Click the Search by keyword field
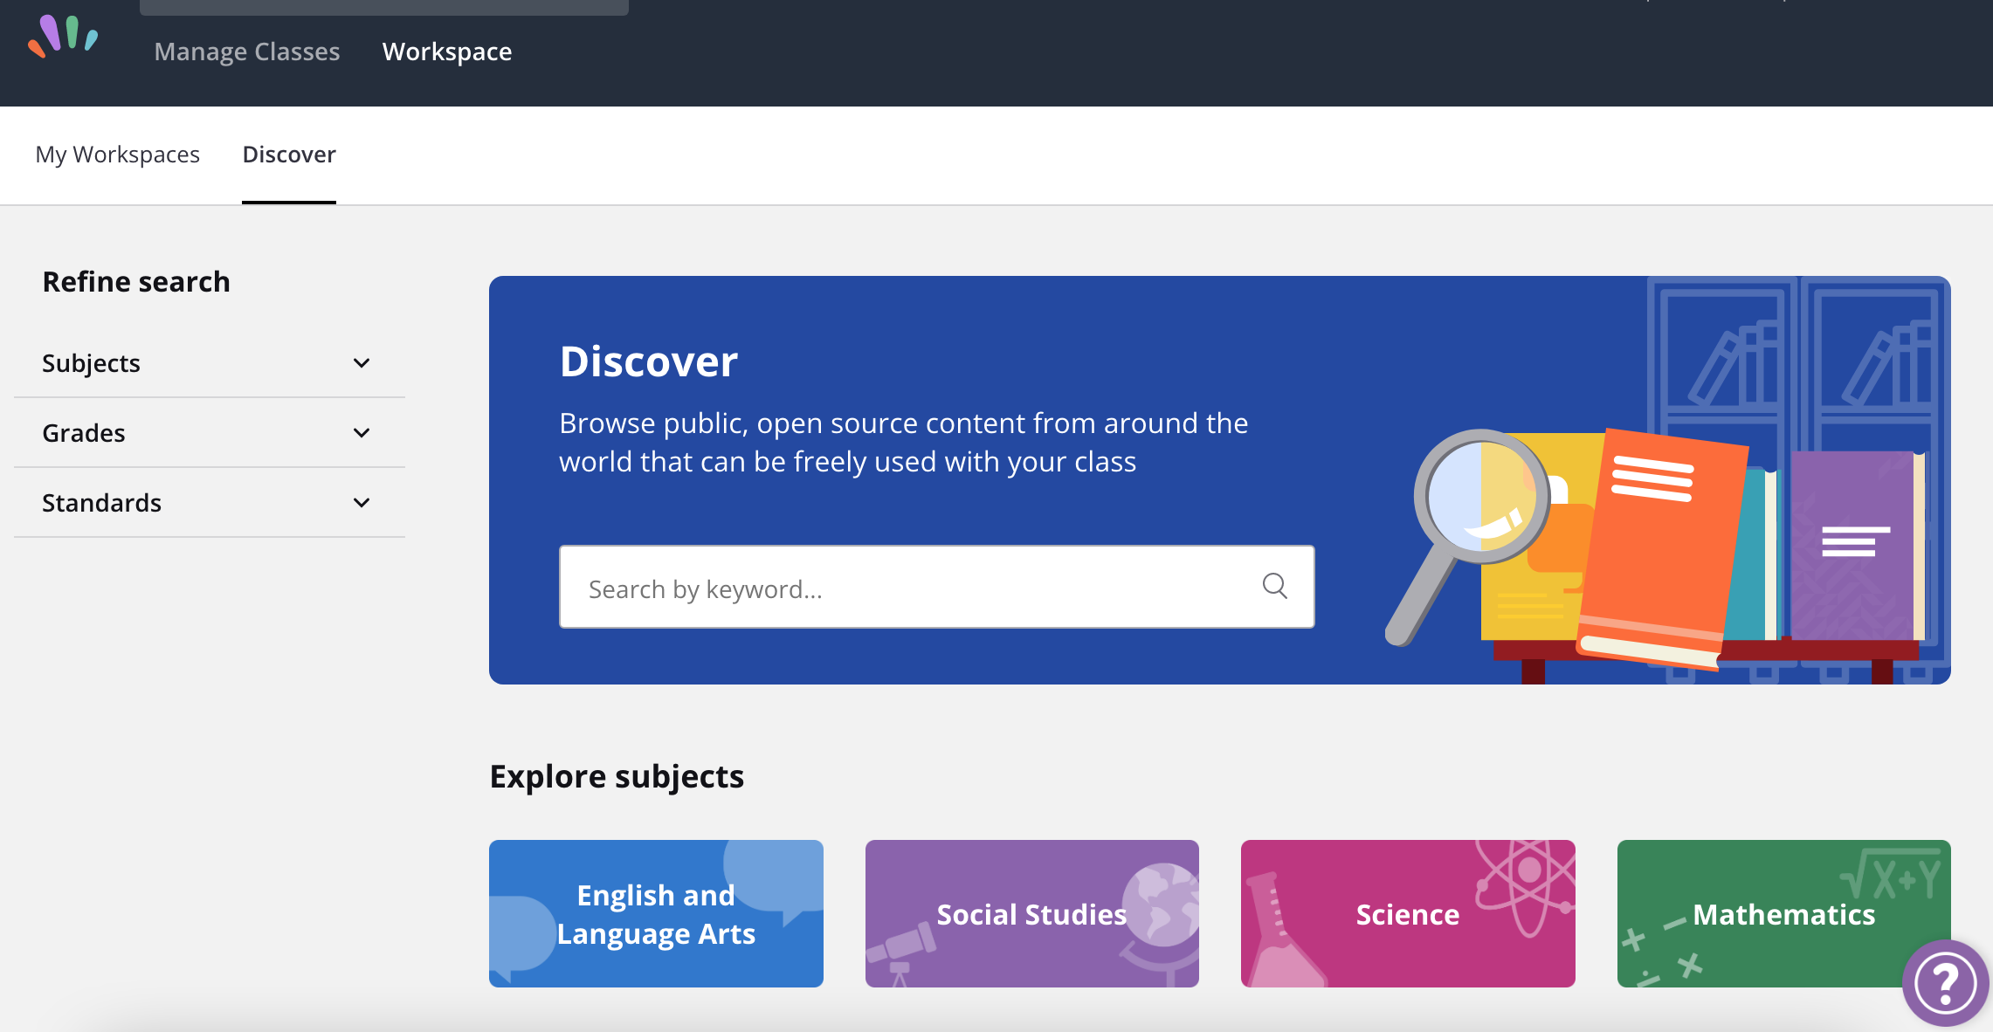 pyautogui.click(x=936, y=587)
